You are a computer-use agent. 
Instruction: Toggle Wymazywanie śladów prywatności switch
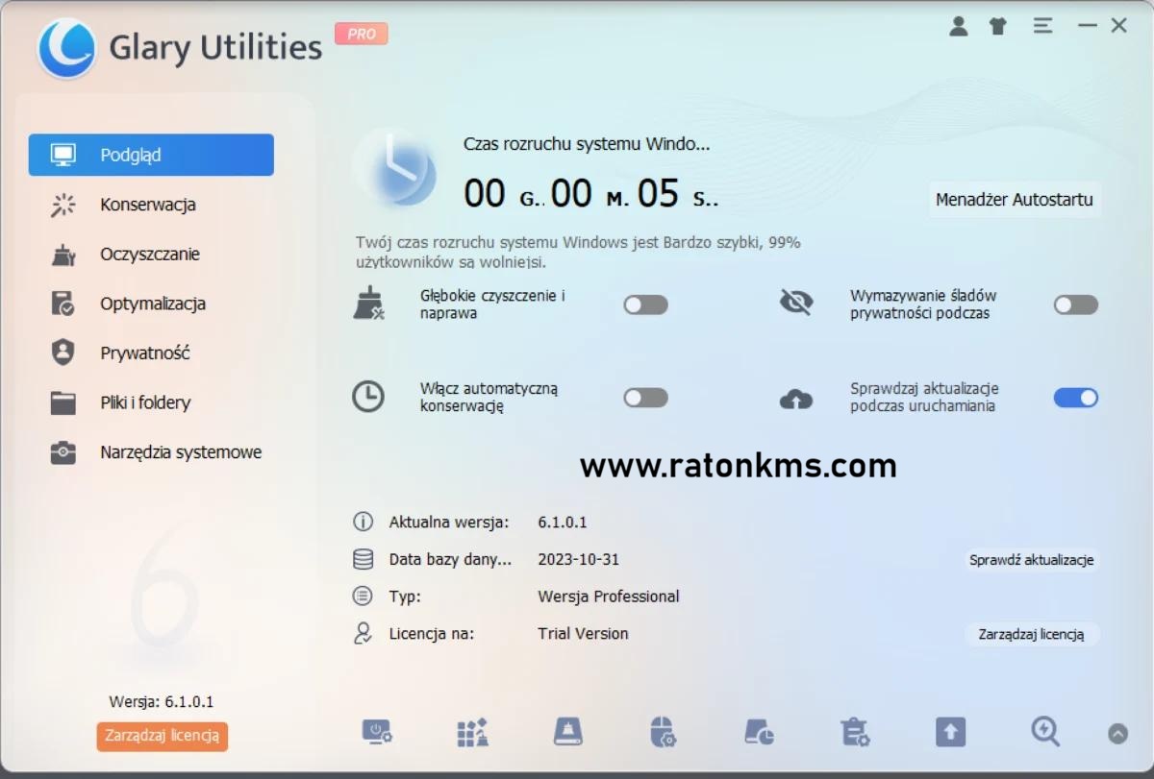pyautogui.click(x=1075, y=304)
